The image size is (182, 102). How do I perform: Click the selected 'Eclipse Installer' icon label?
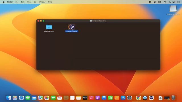71,31
